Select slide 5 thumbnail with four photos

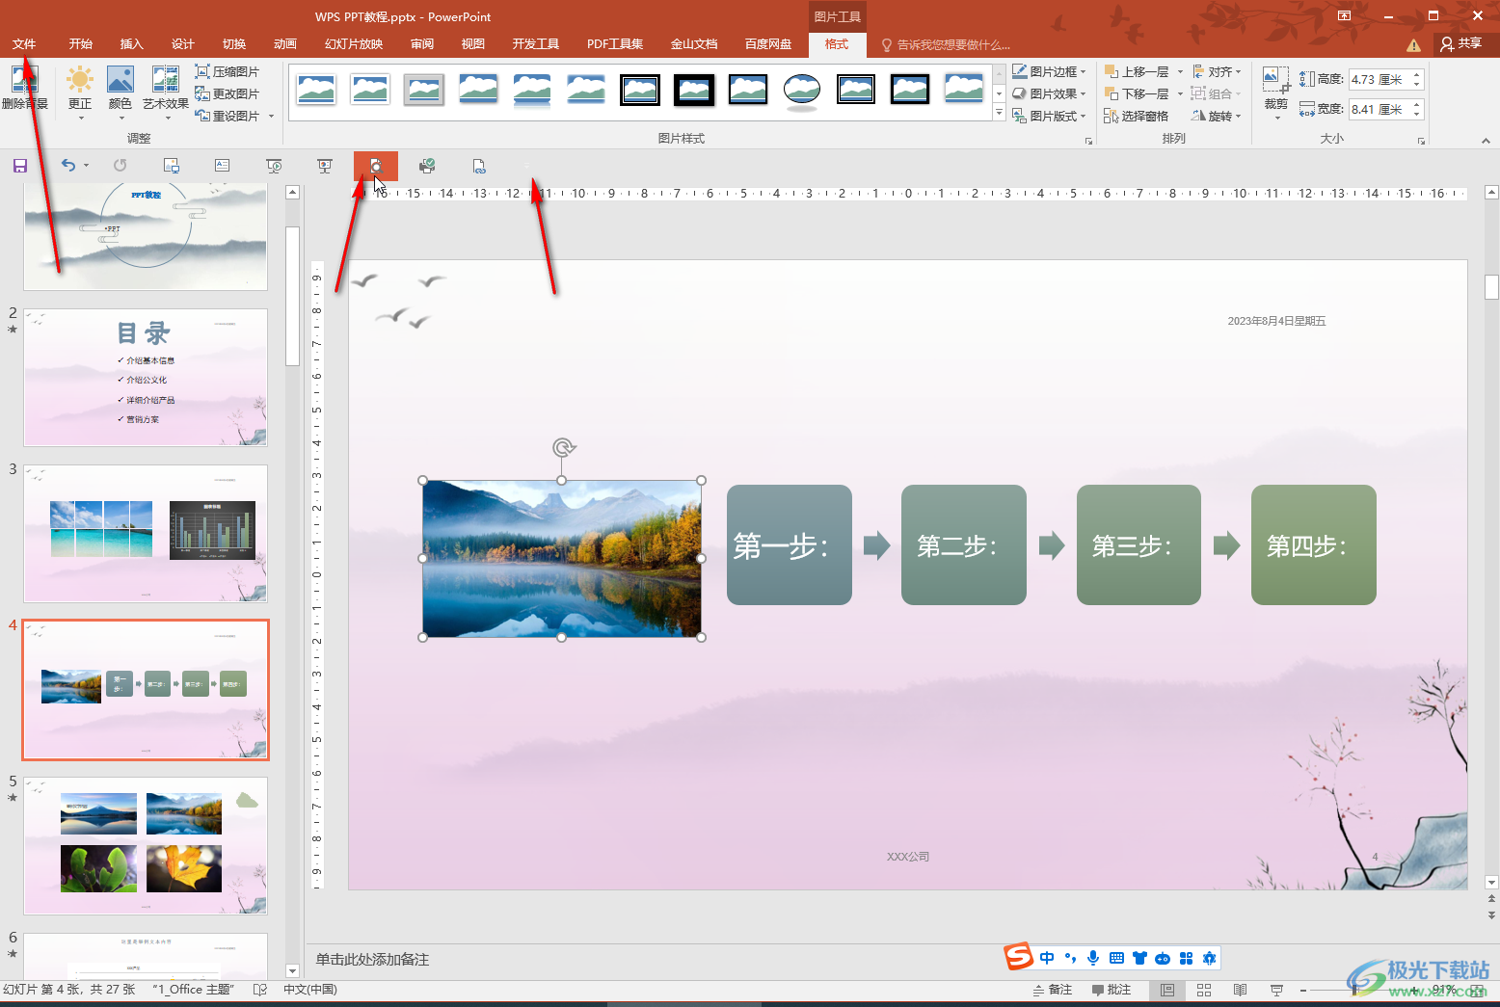click(x=146, y=845)
